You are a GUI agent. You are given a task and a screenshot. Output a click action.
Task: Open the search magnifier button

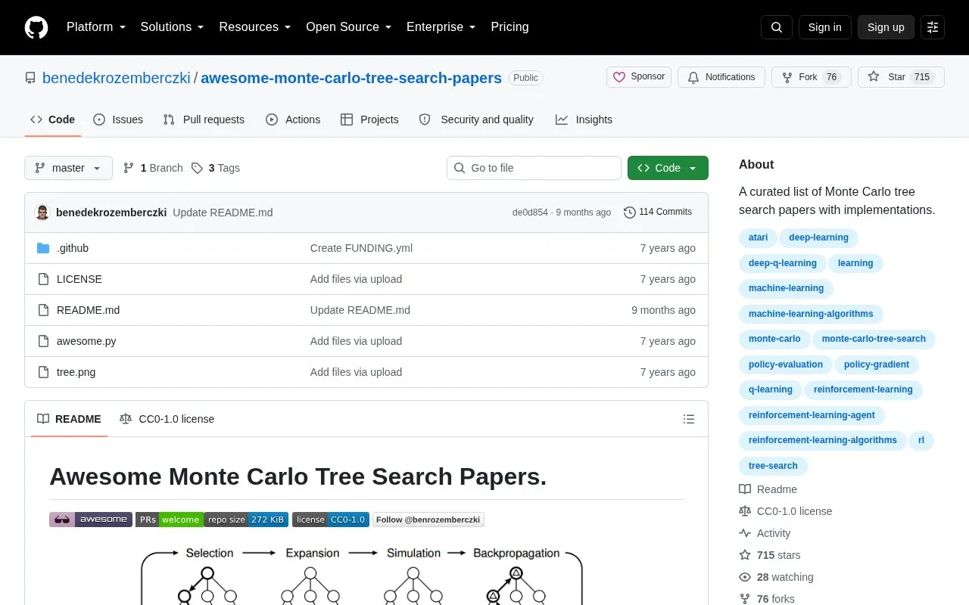pos(777,27)
